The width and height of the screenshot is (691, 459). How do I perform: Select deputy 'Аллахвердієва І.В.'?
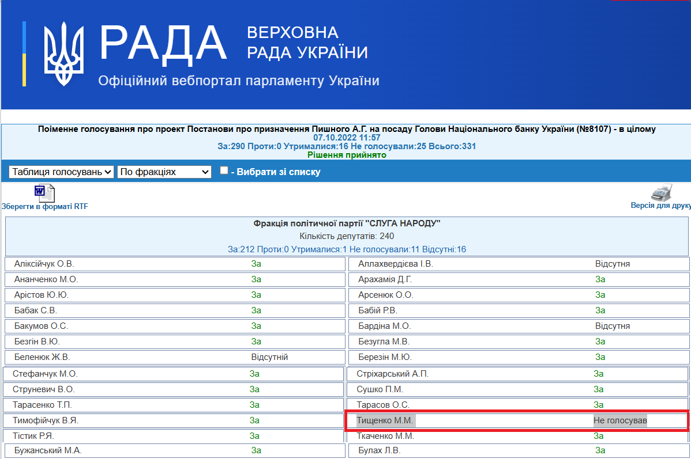(x=396, y=264)
